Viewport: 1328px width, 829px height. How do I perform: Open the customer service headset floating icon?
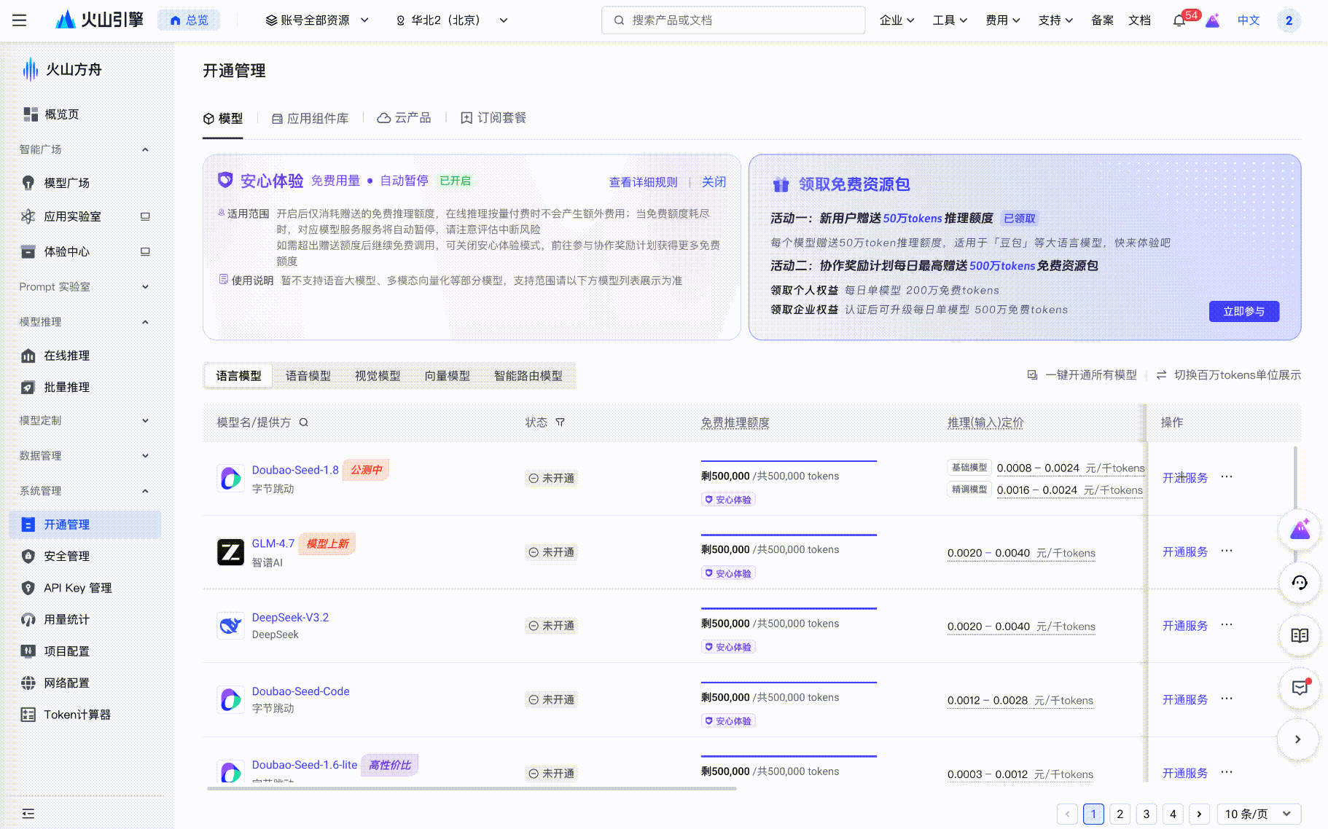coord(1300,583)
